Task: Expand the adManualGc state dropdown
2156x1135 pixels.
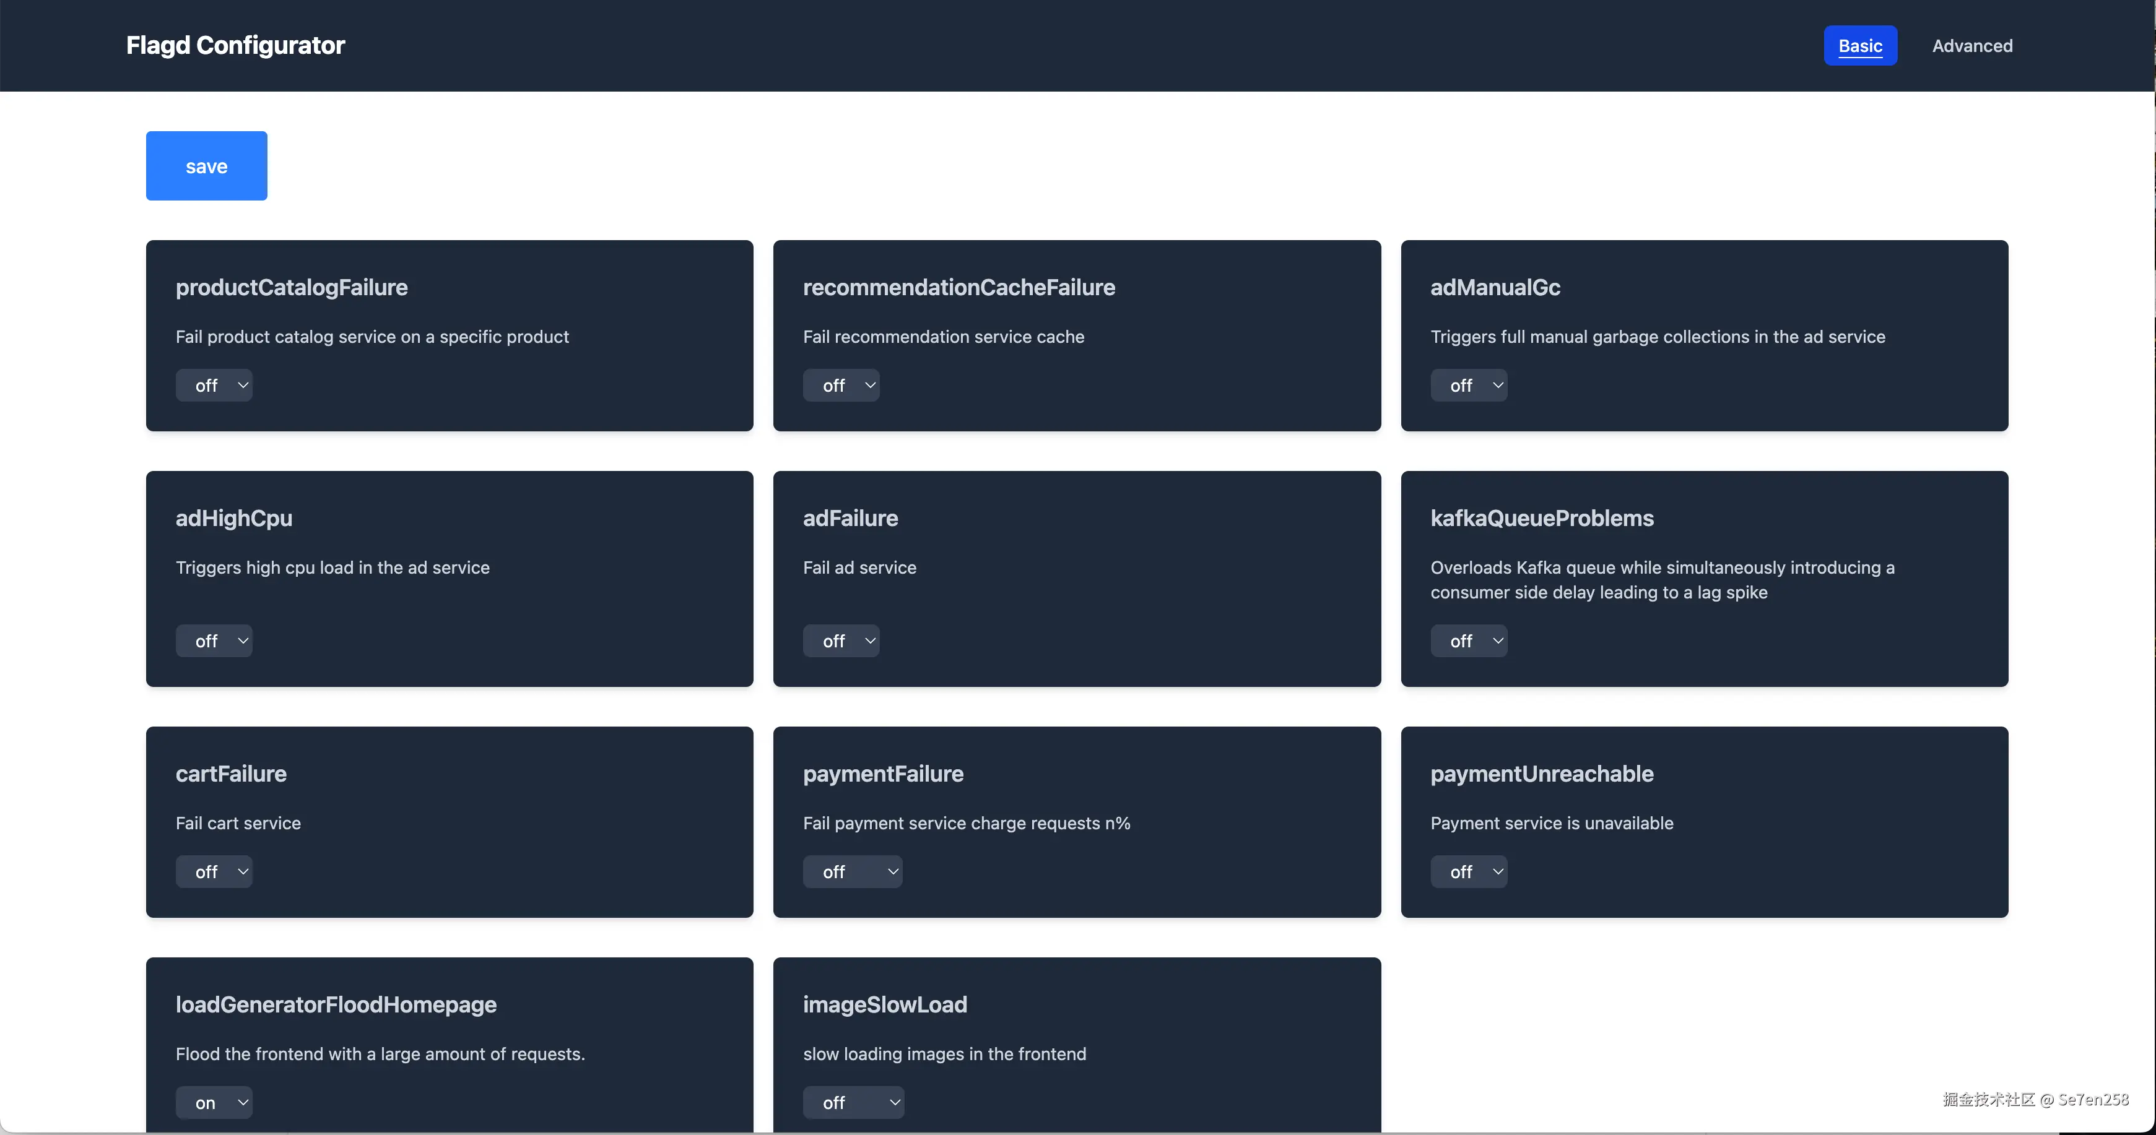Action: tap(1468, 386)
